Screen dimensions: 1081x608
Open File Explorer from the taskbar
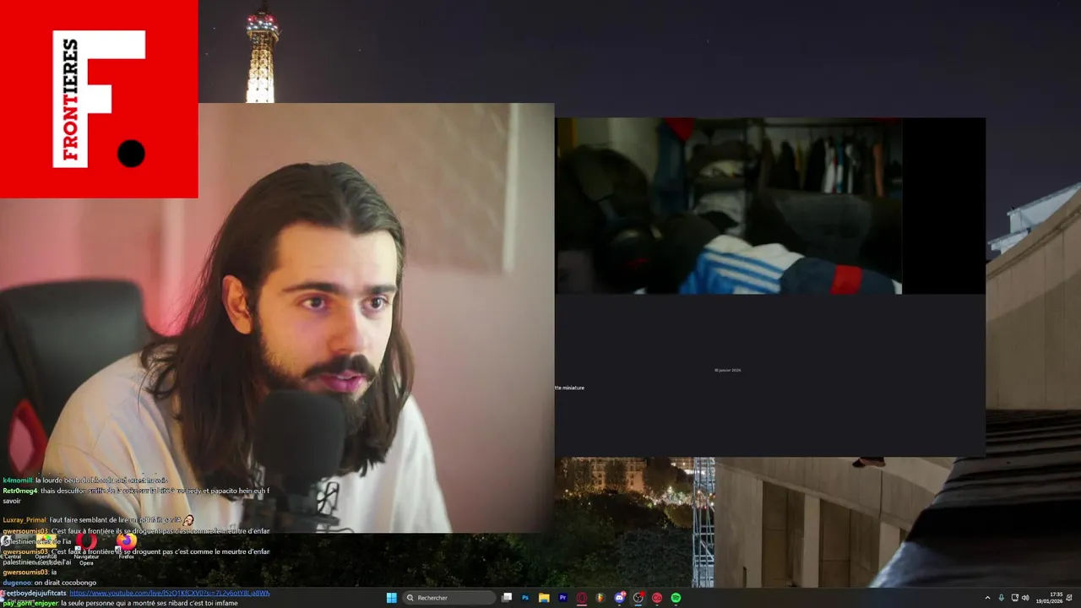(x=544, y=598)
